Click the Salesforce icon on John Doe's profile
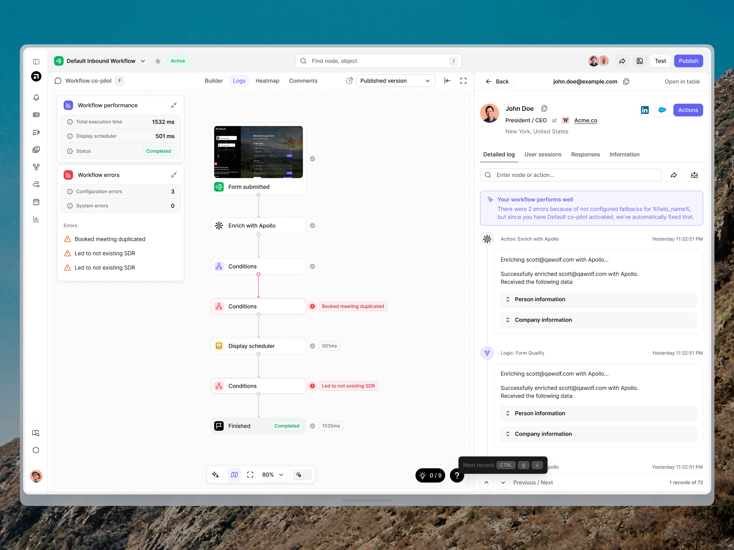 tap(662, 110)
